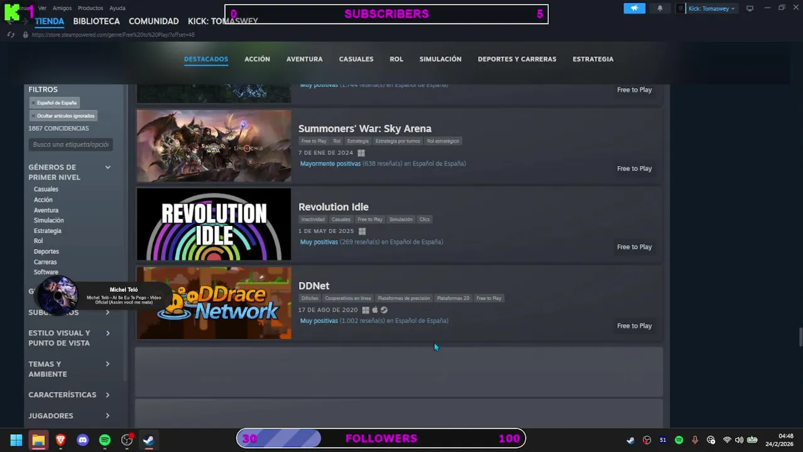Select the ACCIÓN genre tab
Viewport: 803px width, 452px height.
[257, 59]
